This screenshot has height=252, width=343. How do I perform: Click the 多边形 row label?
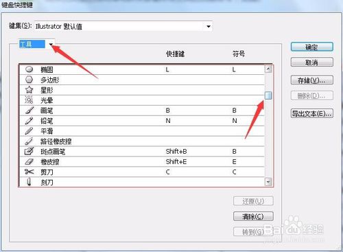(50, 80)
